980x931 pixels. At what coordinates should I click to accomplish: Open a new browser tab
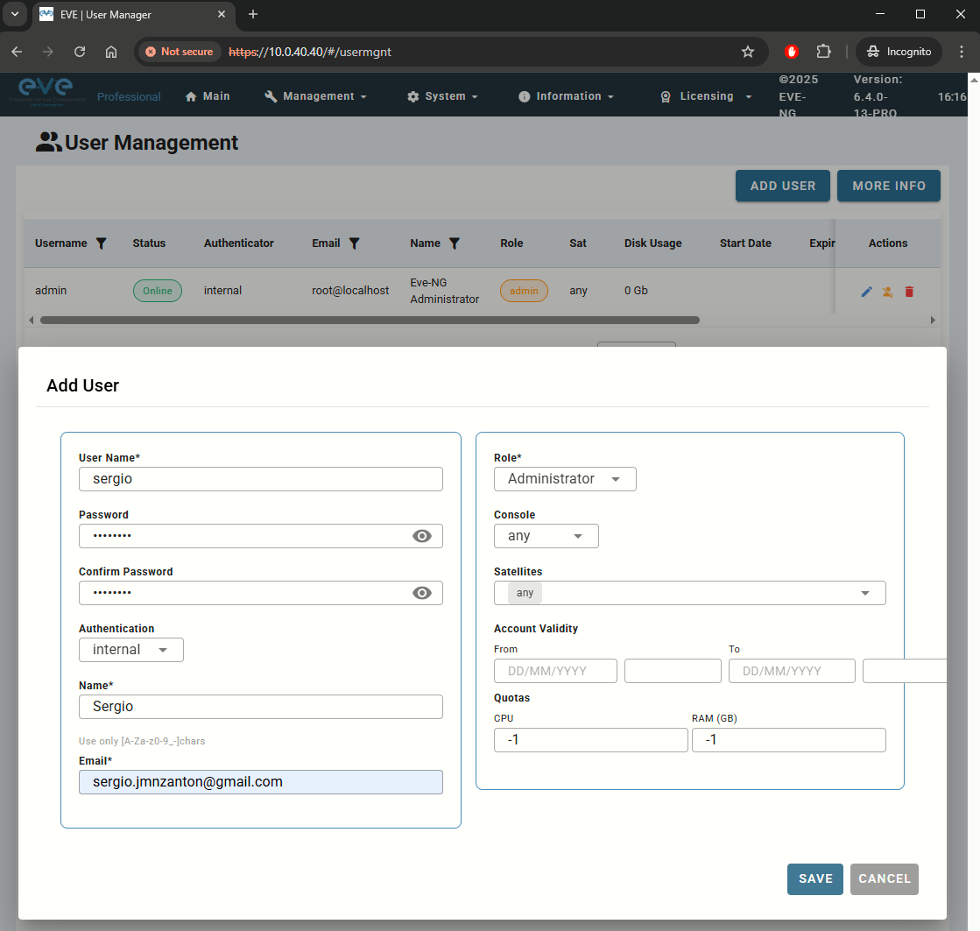tap(252, 14)
